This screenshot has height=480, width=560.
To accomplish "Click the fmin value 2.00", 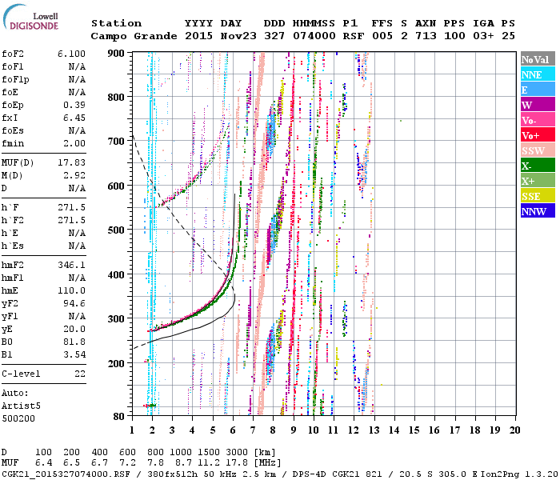I will (x=74, y=143).
